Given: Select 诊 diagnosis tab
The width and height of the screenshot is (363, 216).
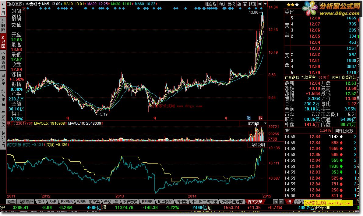Looking at the screenshot, I should [x=297, y=202].
